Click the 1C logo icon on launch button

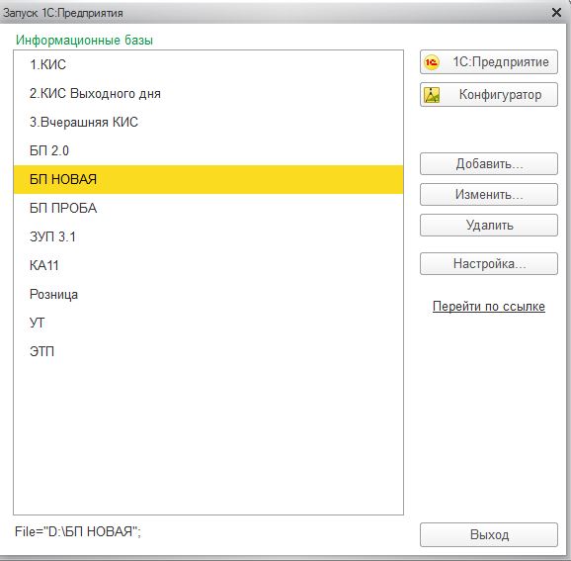pyautogui.click(x=432, y=62)
